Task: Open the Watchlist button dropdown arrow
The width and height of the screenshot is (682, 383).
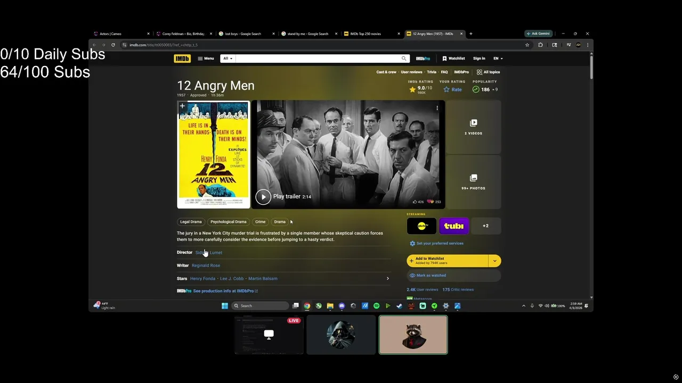Action: (495, 261)
